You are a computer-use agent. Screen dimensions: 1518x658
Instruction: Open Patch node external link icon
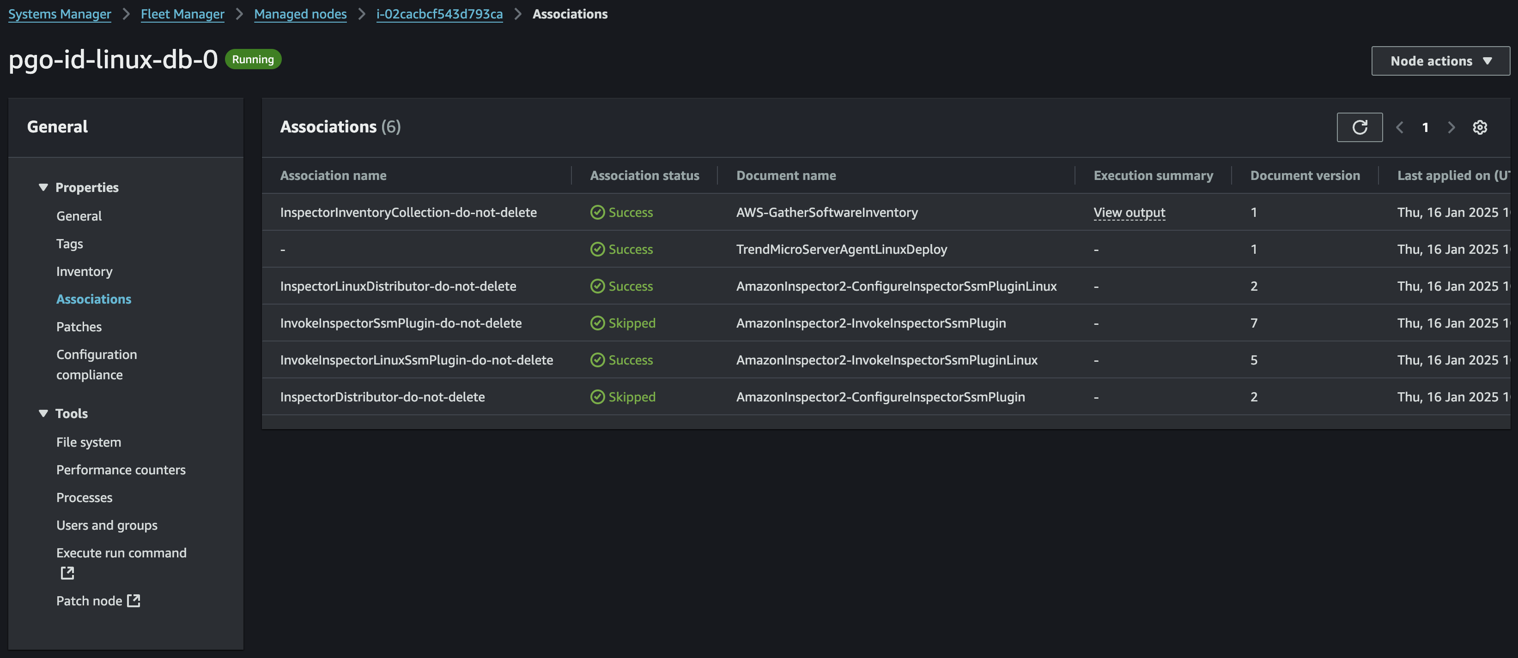click(x=134, y=600)
